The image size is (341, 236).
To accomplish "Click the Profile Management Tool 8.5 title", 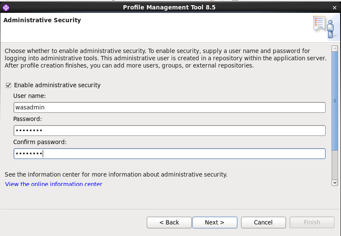I will pyautogui.click(x=169, y=7).
